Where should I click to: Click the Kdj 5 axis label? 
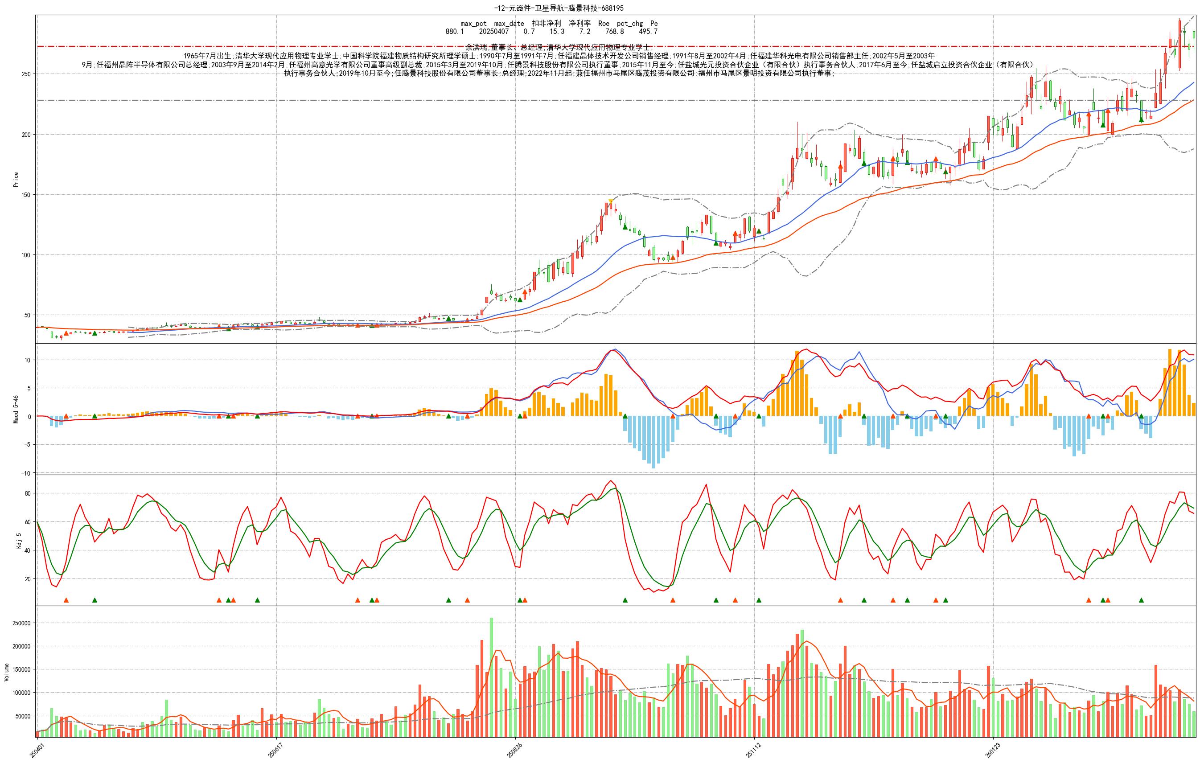click(19, 541)
